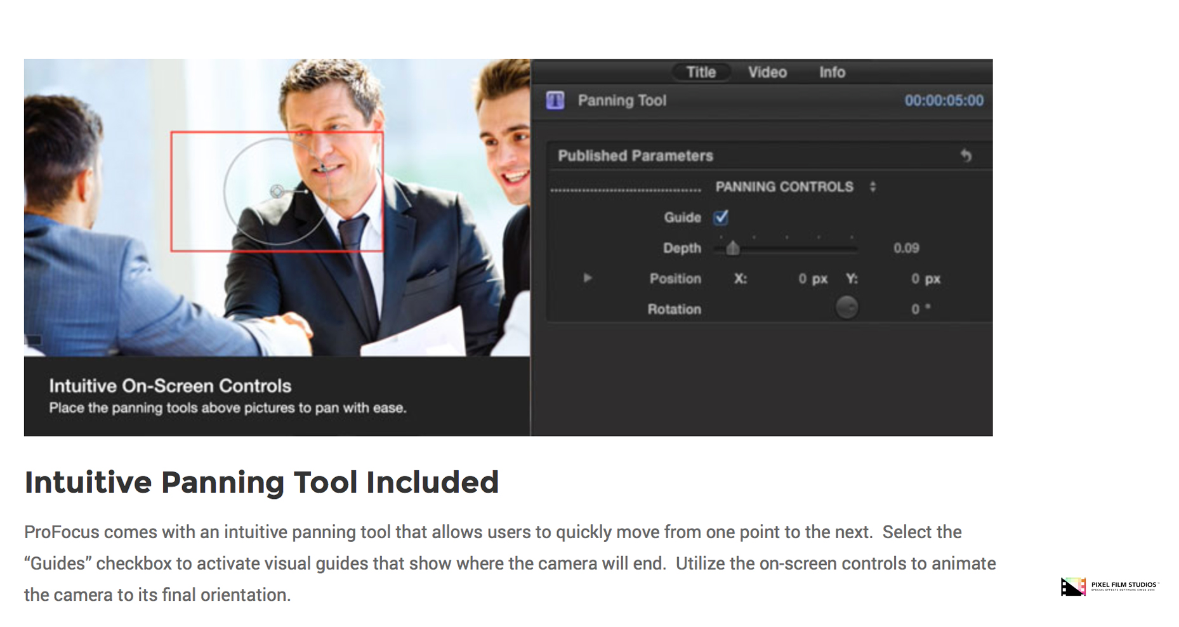Click the red guide rectangle border
Viewport: 1179px width, 627px height.
172,190
